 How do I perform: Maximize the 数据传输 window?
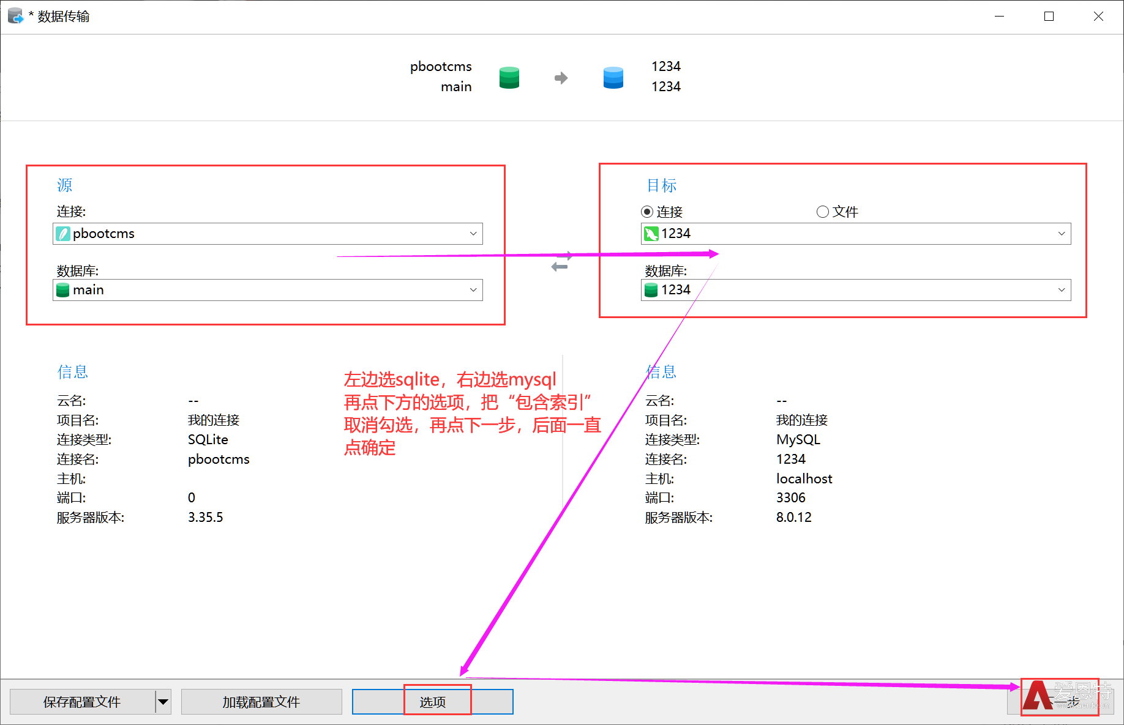coord(1049,17)
